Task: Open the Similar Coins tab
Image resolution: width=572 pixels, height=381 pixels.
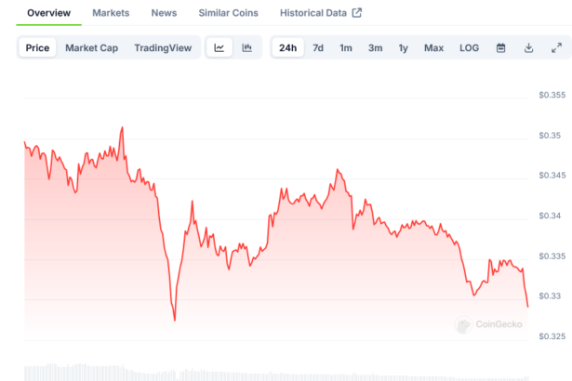Action: coord(228,13)
